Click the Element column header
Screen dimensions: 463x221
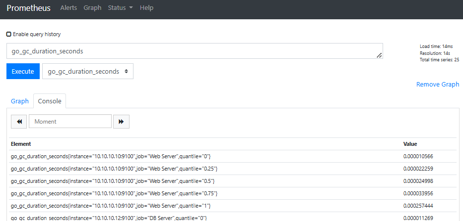point(21,144)
